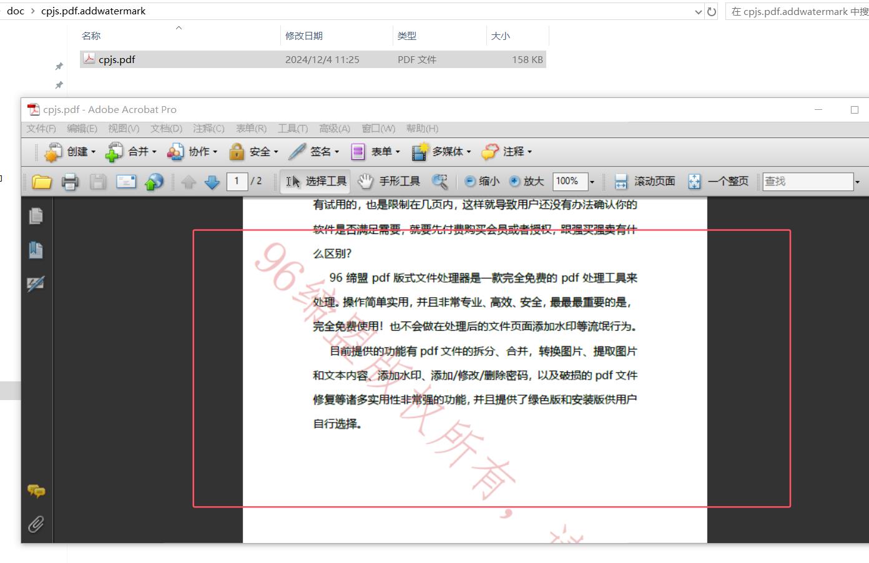The width and height of the screenshot is (869, 563).
Task: Minimize the Adobe Acrobat Pro window
Action: pos(818,110)
